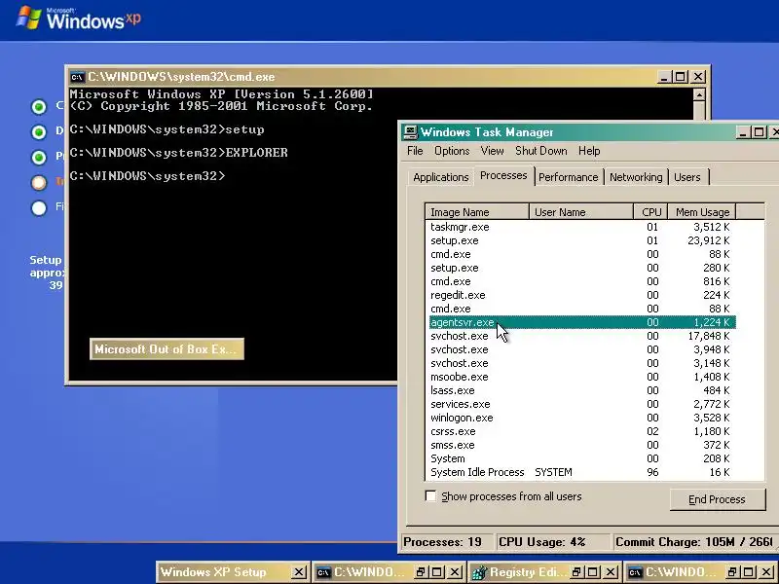Click the EXPLORER command line in cmd
Viewport: 779px width, 584px height.
[179, 153]
